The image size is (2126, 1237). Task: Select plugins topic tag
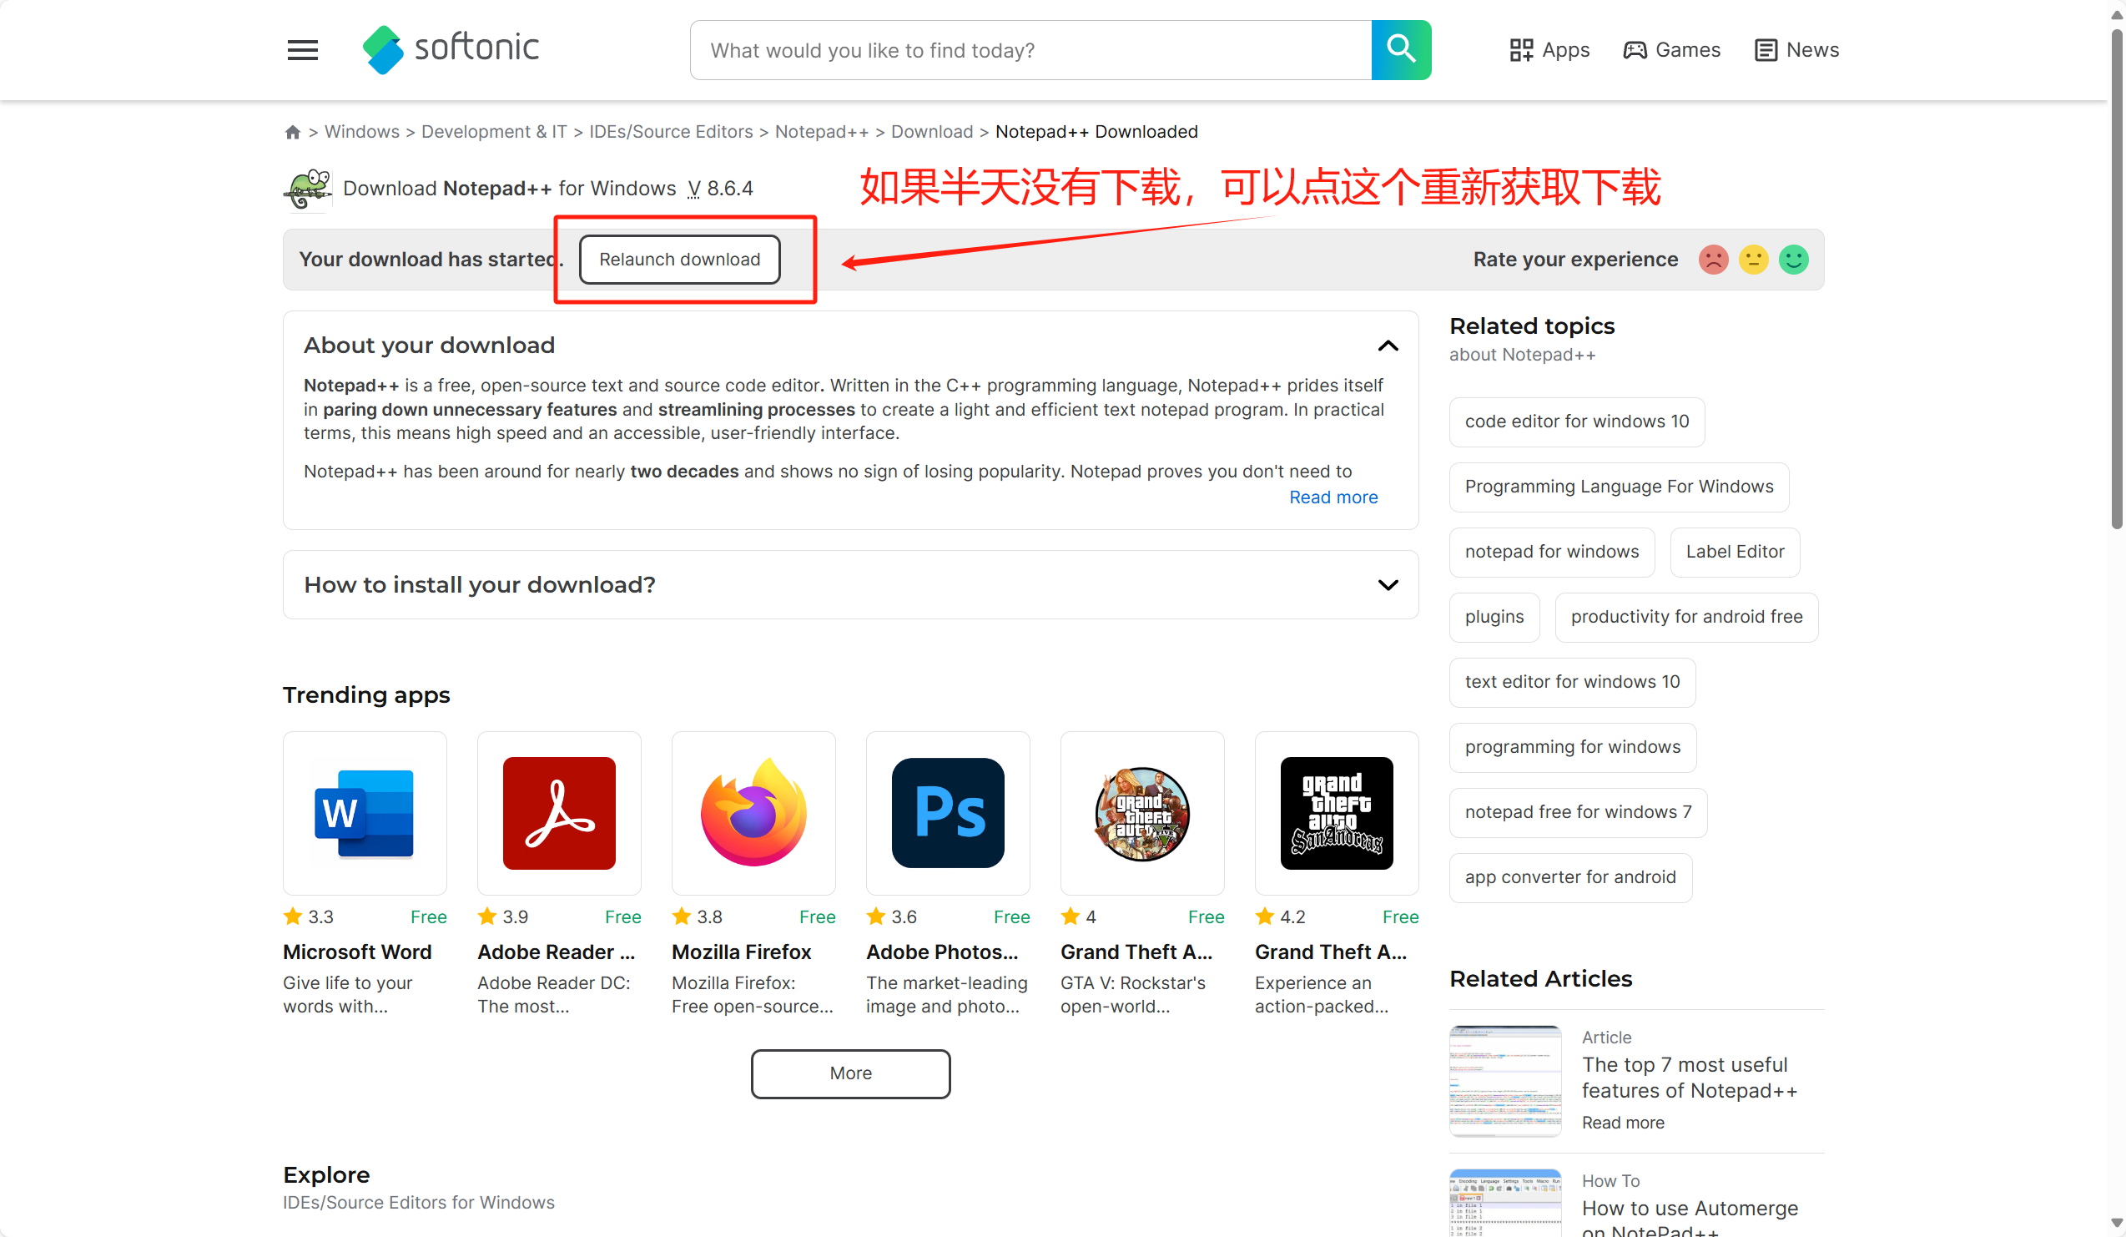point(1494,617)
